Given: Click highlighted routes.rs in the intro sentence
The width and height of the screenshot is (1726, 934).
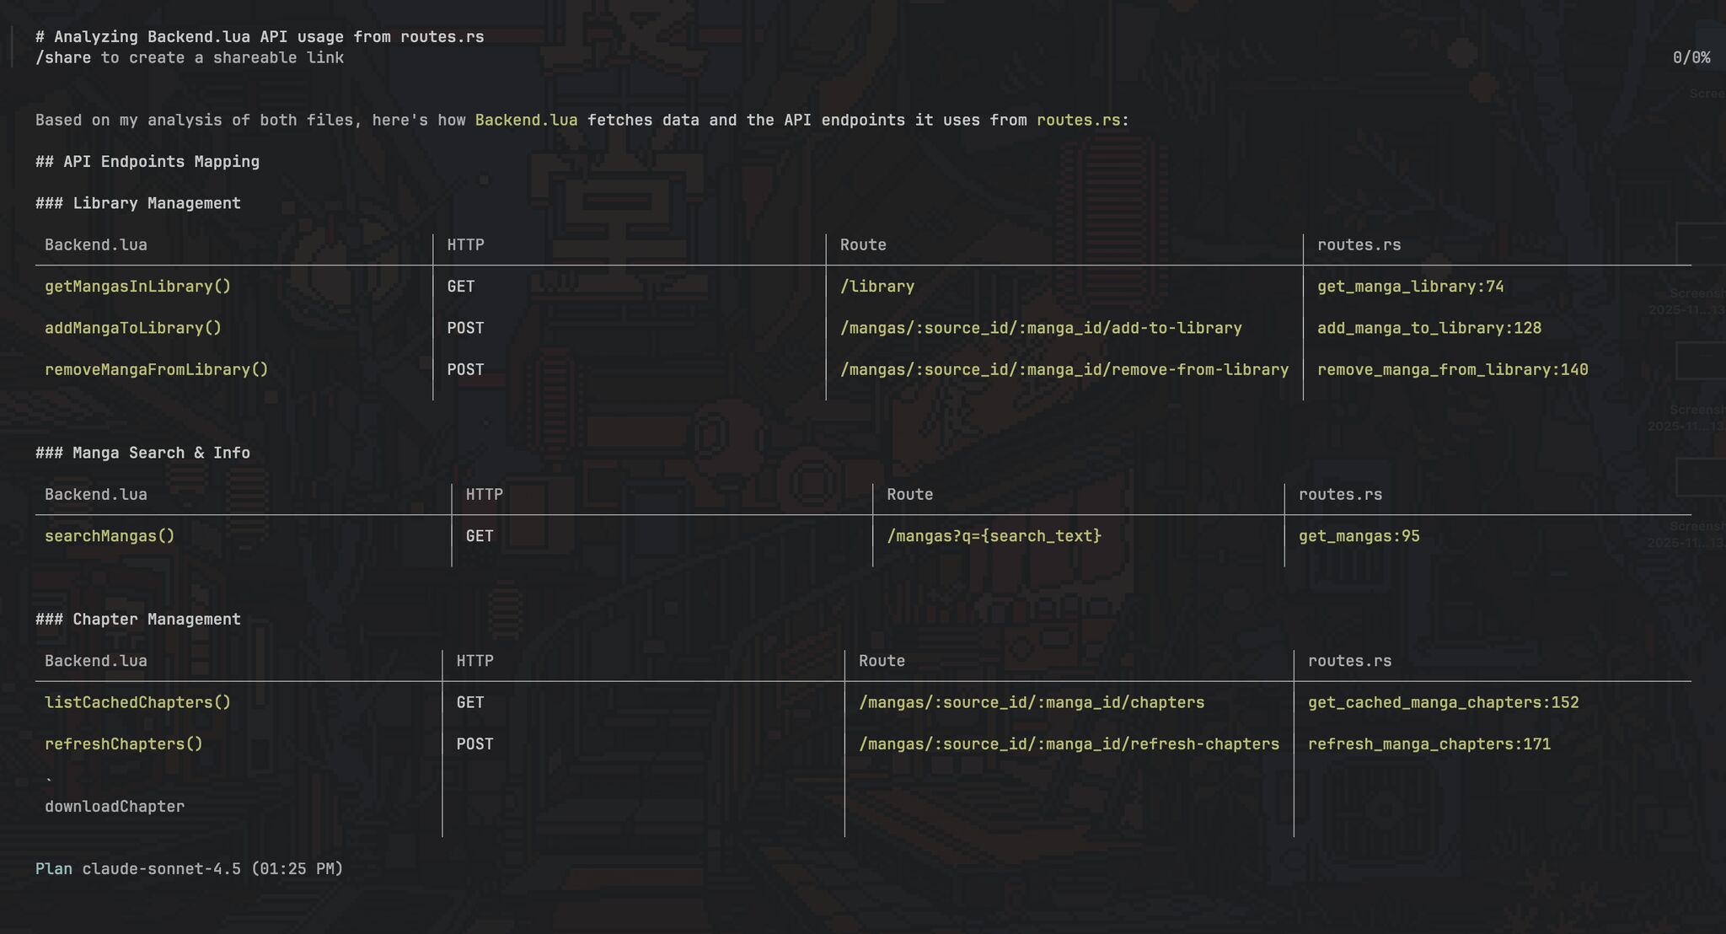Looking at the screenshot, I should tap(1079, 120).
